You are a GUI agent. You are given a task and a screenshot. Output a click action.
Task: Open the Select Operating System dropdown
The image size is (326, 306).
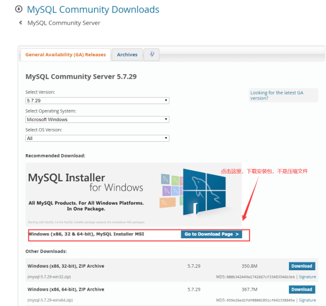tap(97, 119)
